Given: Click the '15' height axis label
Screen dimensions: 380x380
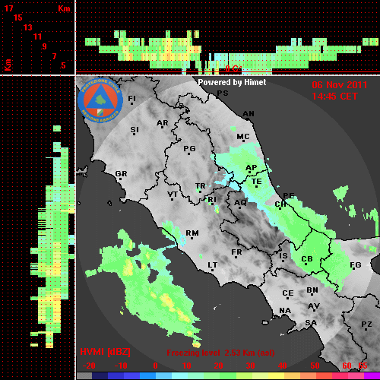Looking at the screenshot, I should [18, 17].
